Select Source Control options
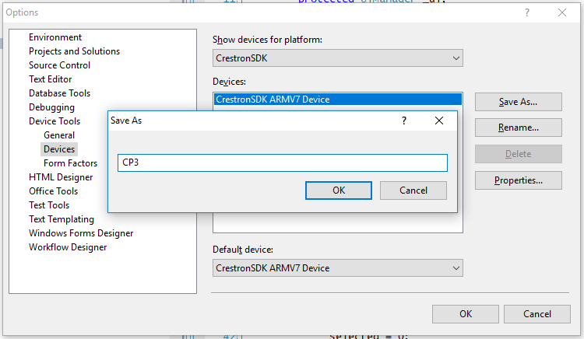 (60, 65)
